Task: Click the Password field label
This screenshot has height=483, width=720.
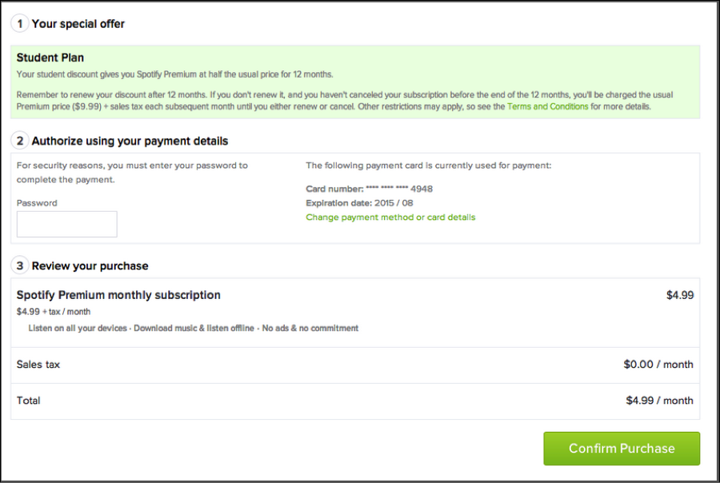Action: point(37,203)
